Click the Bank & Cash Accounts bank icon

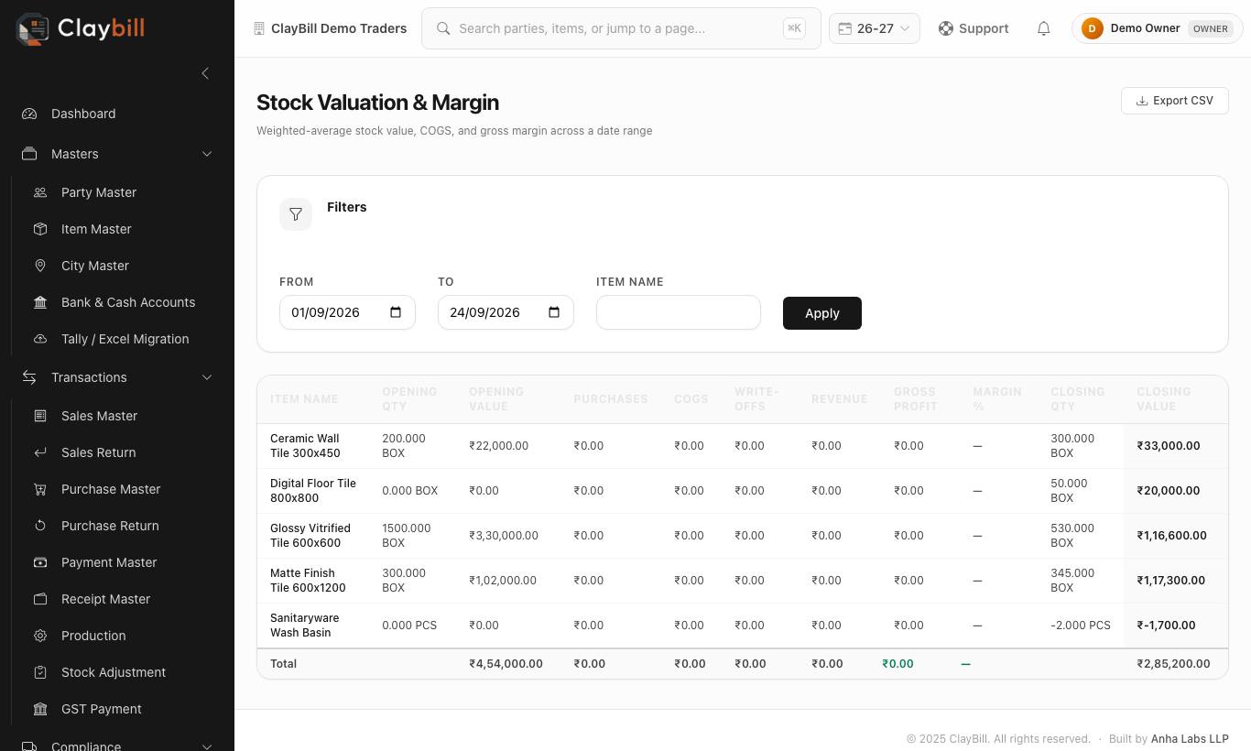coord(40,302)
